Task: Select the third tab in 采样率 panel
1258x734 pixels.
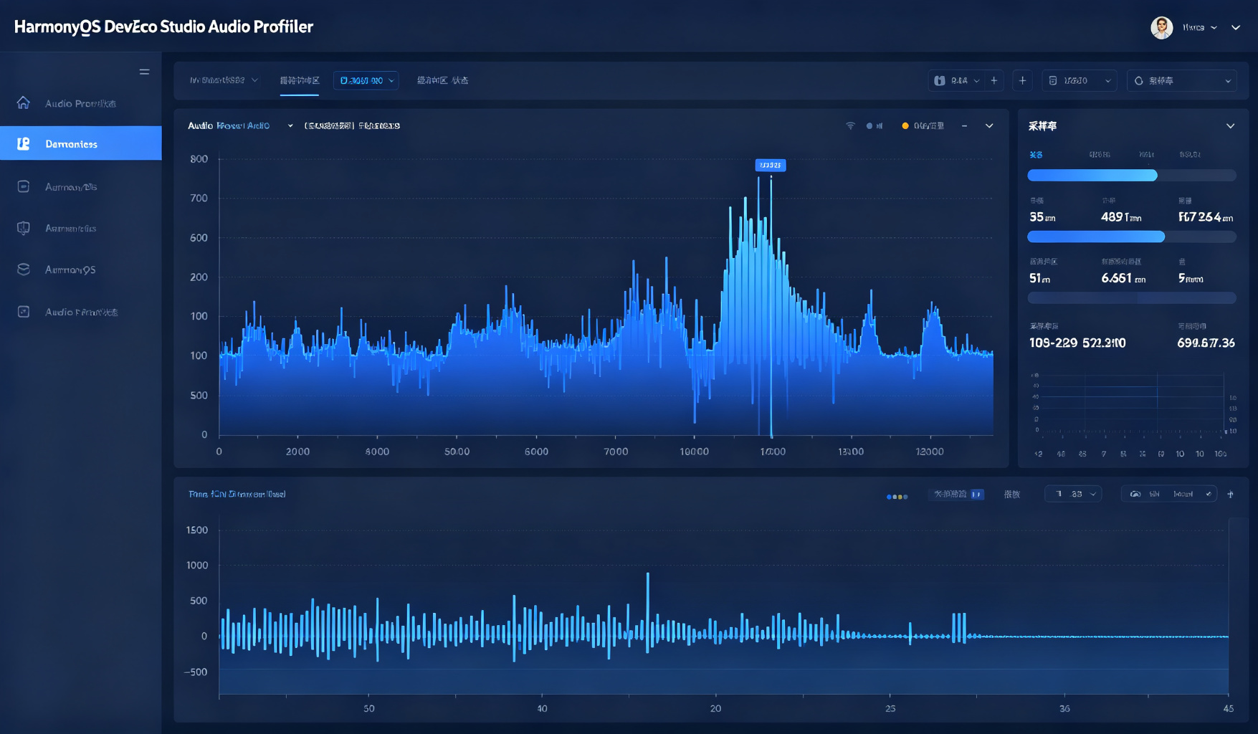Action: 1146,154
